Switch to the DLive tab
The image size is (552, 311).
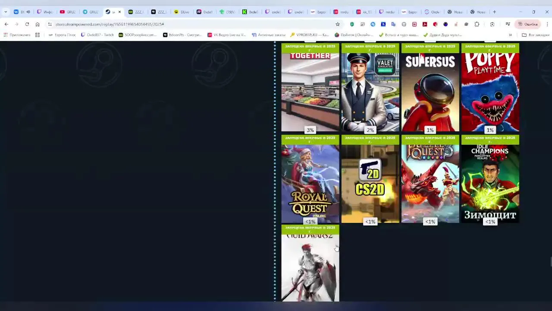coord(182,12)
